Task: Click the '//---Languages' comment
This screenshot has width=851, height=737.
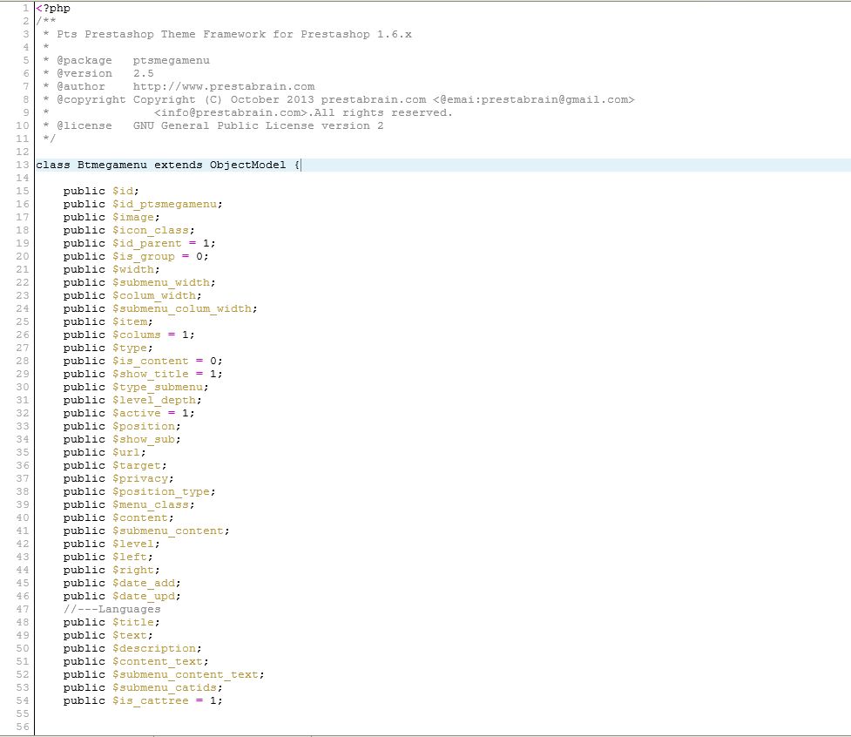Action: (x=111, y=609)
